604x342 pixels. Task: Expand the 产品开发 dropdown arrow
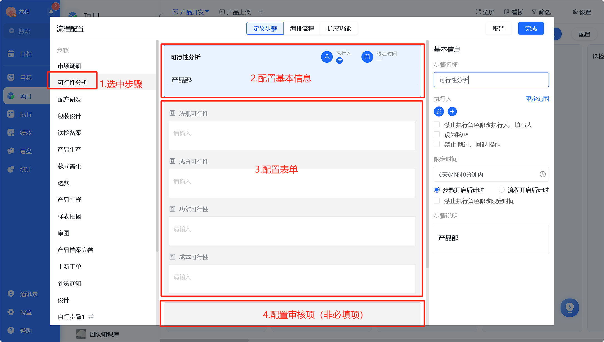click(x=207, y=12)
